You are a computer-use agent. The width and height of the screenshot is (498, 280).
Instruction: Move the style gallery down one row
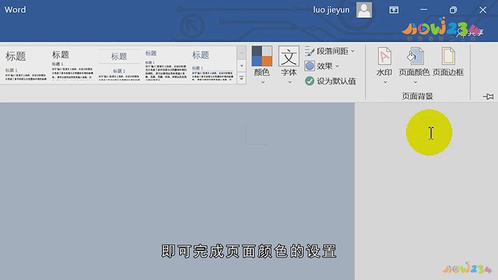click(242, 66)
